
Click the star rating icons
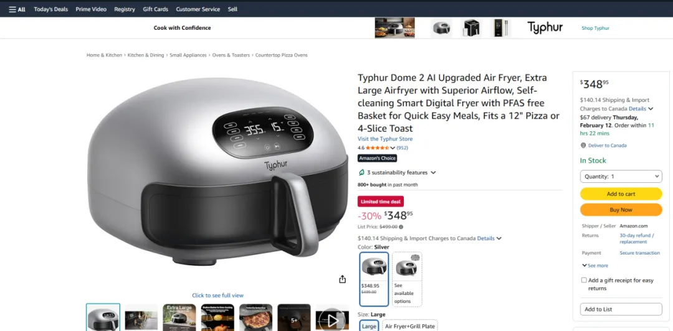pos(377,147)
